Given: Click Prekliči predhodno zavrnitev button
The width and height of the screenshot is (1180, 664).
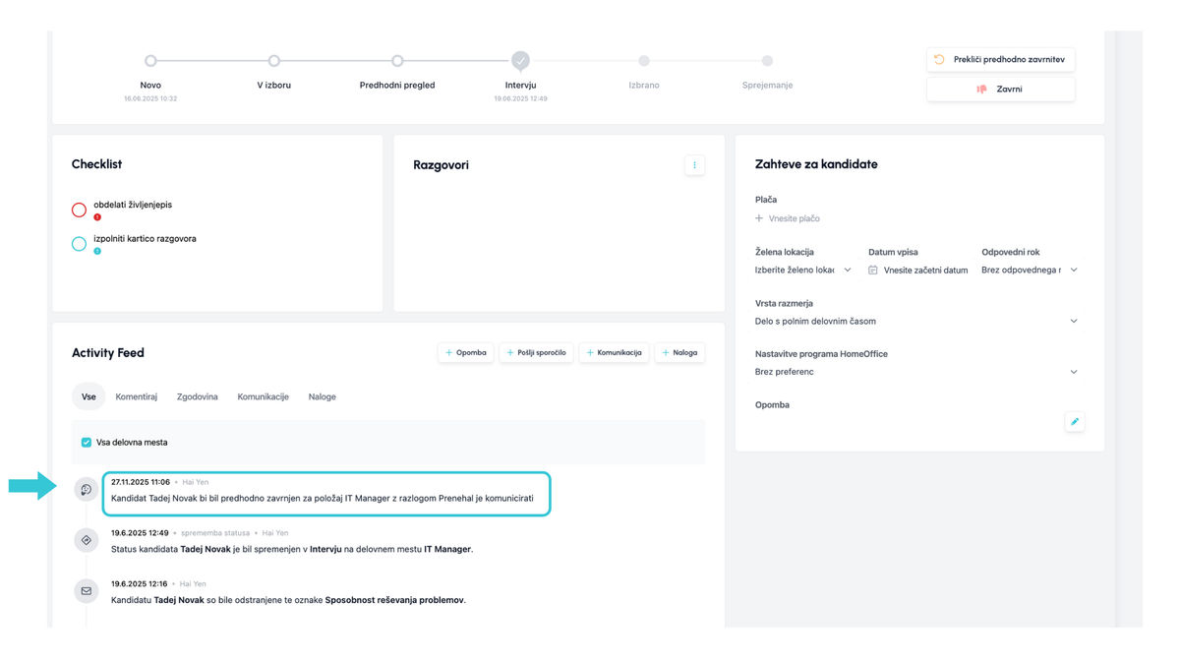Looking at the screenshot, I should coord(1000,60).
